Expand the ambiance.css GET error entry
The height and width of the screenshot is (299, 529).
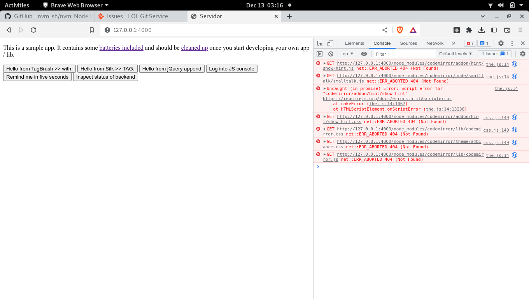325,142
